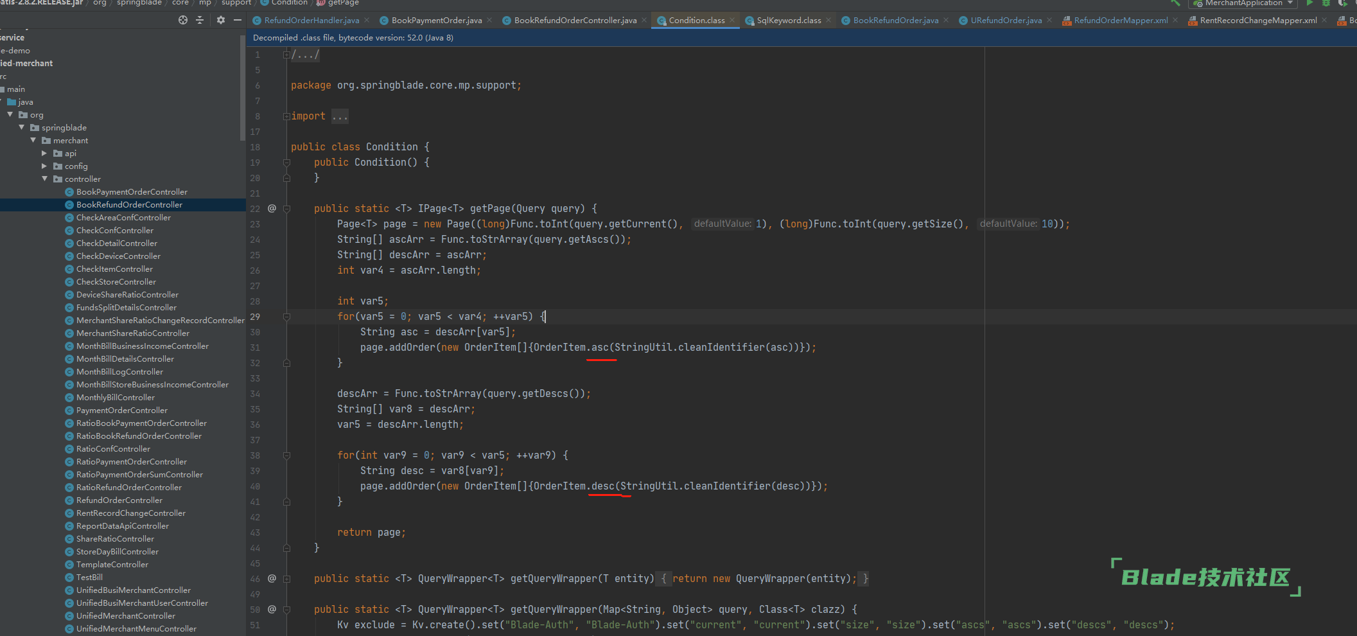1357x636 pixels.
Task: Click the gutter icon at line 46
Action: 272,578
